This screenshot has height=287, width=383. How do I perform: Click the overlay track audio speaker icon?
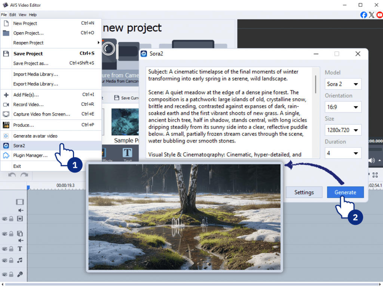point(21,241)
